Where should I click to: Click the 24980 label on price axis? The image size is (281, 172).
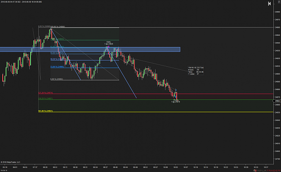pyautogui.click(x=277, y=12)
